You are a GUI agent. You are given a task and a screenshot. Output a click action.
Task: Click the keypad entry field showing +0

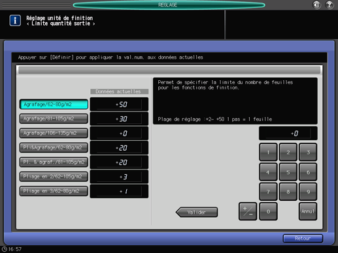[288, 133]
